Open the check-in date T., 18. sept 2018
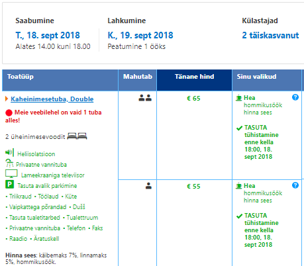 coord(48,35)
